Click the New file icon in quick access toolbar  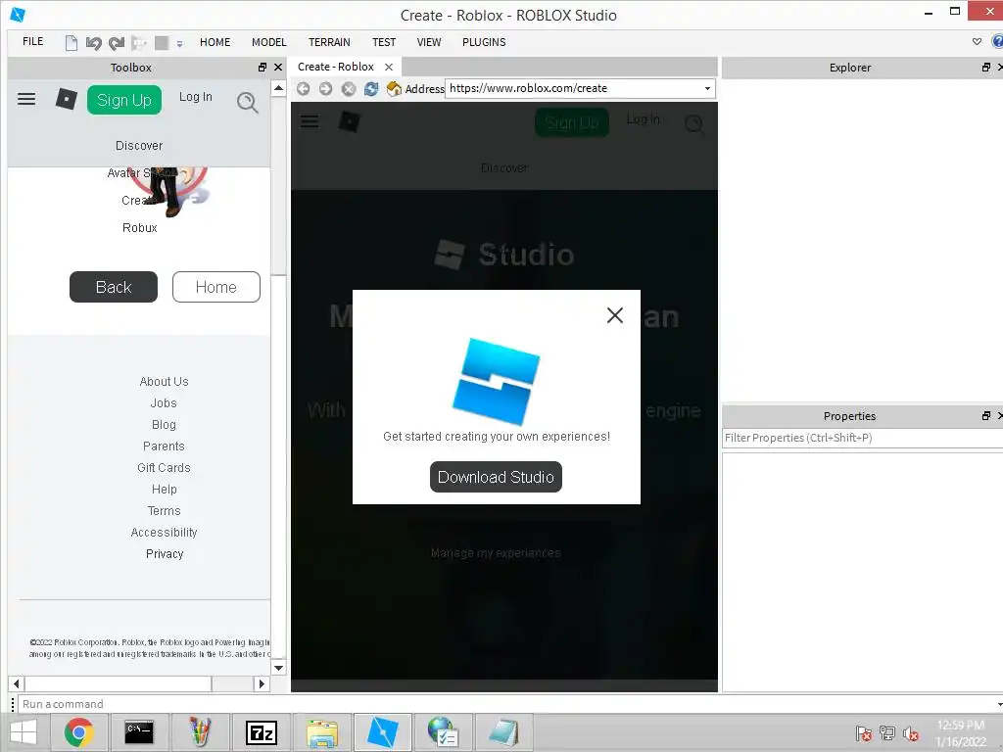click(71, 43)
